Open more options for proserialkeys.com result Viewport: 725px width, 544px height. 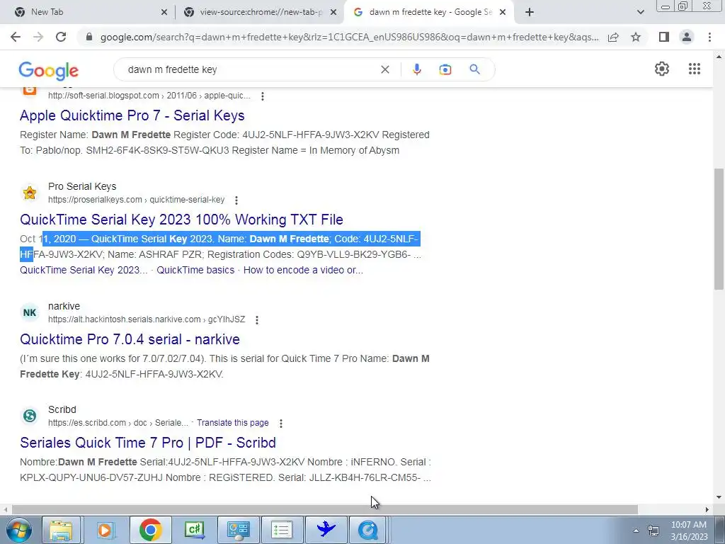pos(236,200)
